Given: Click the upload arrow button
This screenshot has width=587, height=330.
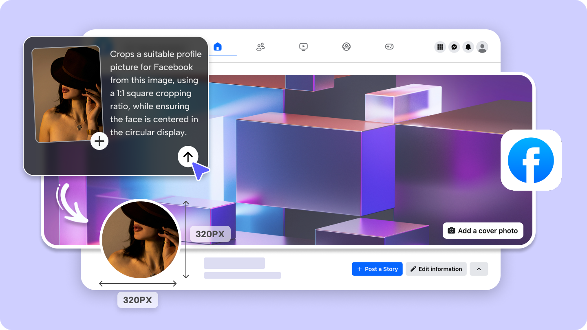Looking at the screenshot, I should [188, 156].
